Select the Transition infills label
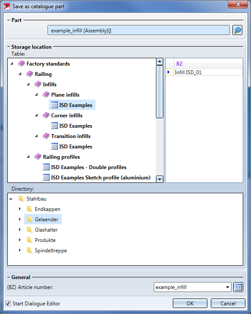Screen dimensions: 251x314 point(71,136)
